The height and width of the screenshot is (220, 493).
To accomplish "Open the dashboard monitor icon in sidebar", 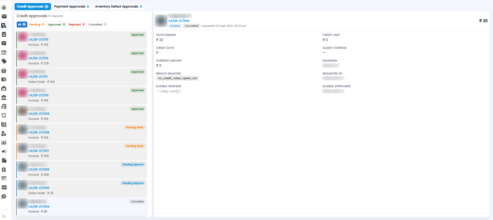I will coord(4,8).
